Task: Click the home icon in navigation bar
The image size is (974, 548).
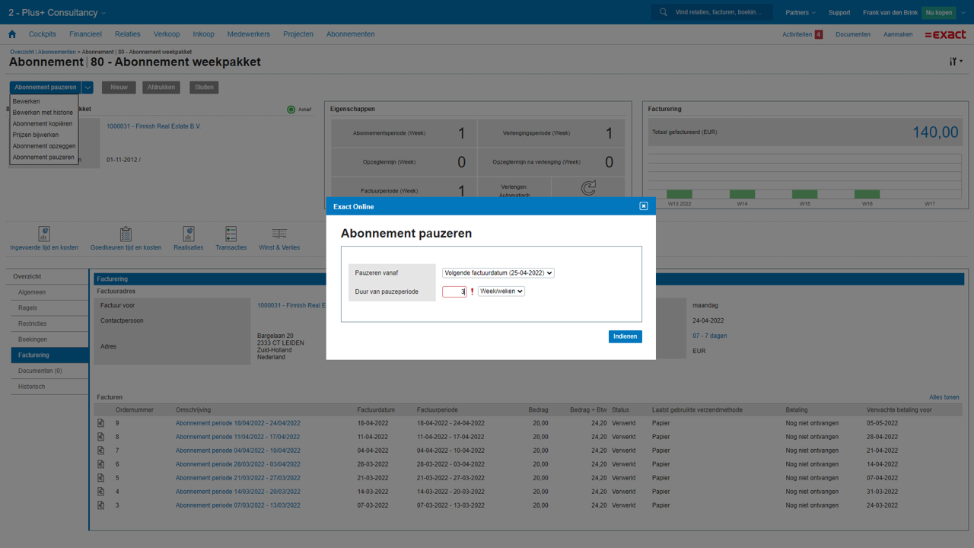Action: (12, 34)
